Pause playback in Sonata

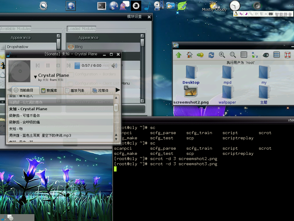point(48,65)
